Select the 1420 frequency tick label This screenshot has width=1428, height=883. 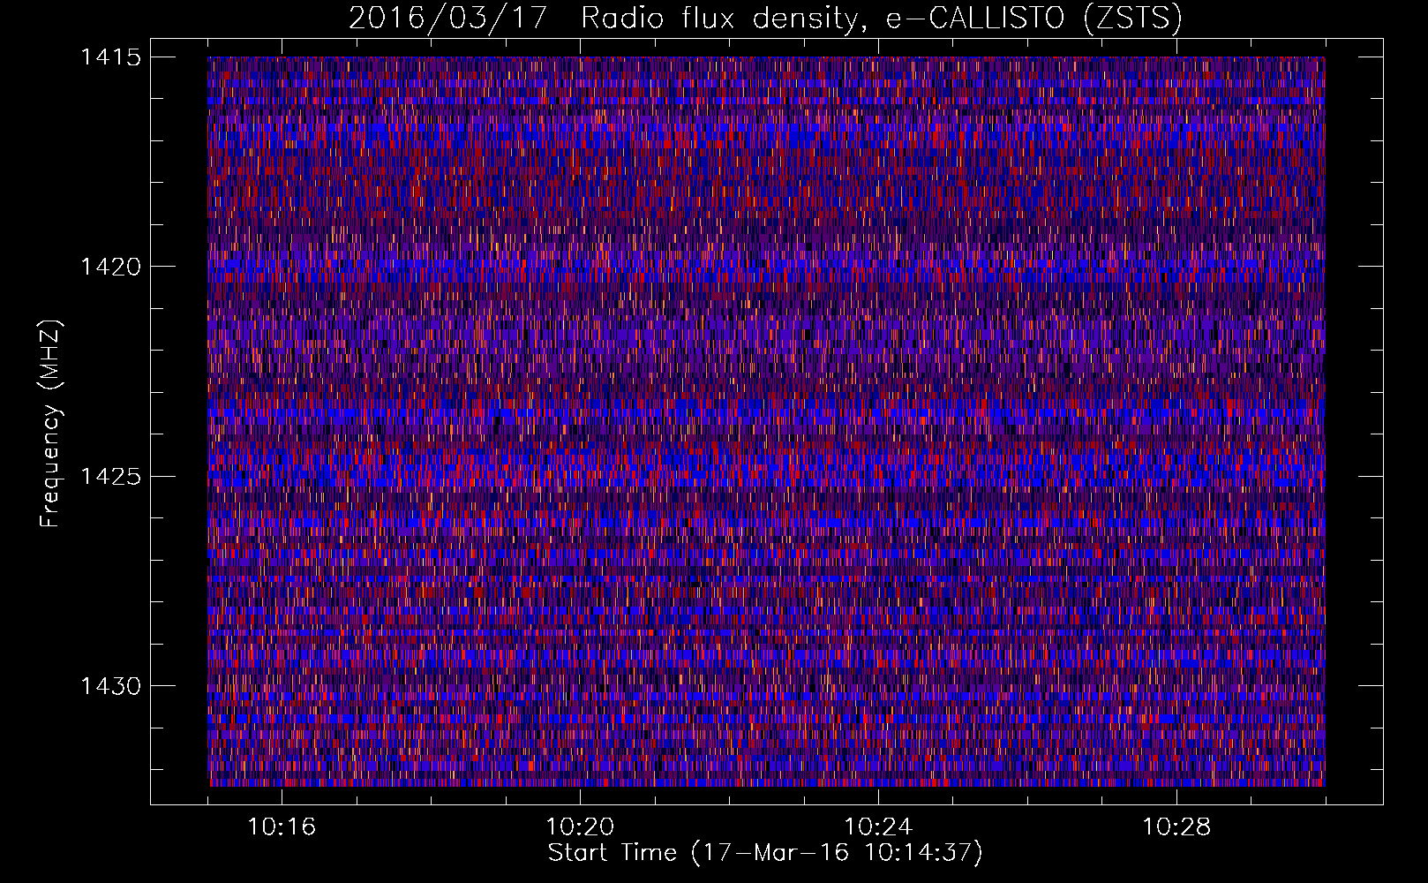110,267
